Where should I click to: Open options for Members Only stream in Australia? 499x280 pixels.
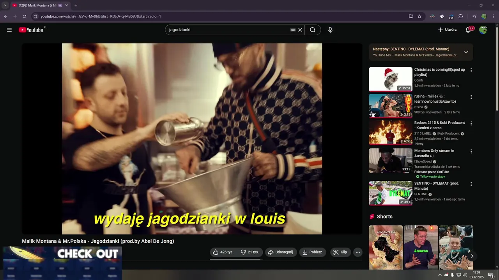click(x=471, y=151)
